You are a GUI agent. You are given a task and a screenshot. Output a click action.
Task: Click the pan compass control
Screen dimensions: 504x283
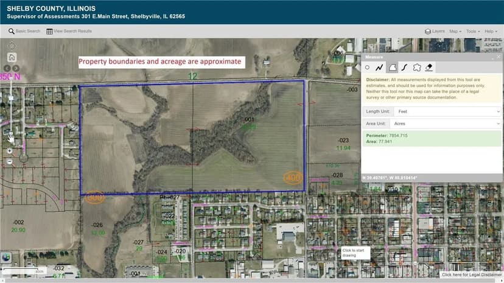(x=12, y=46)
